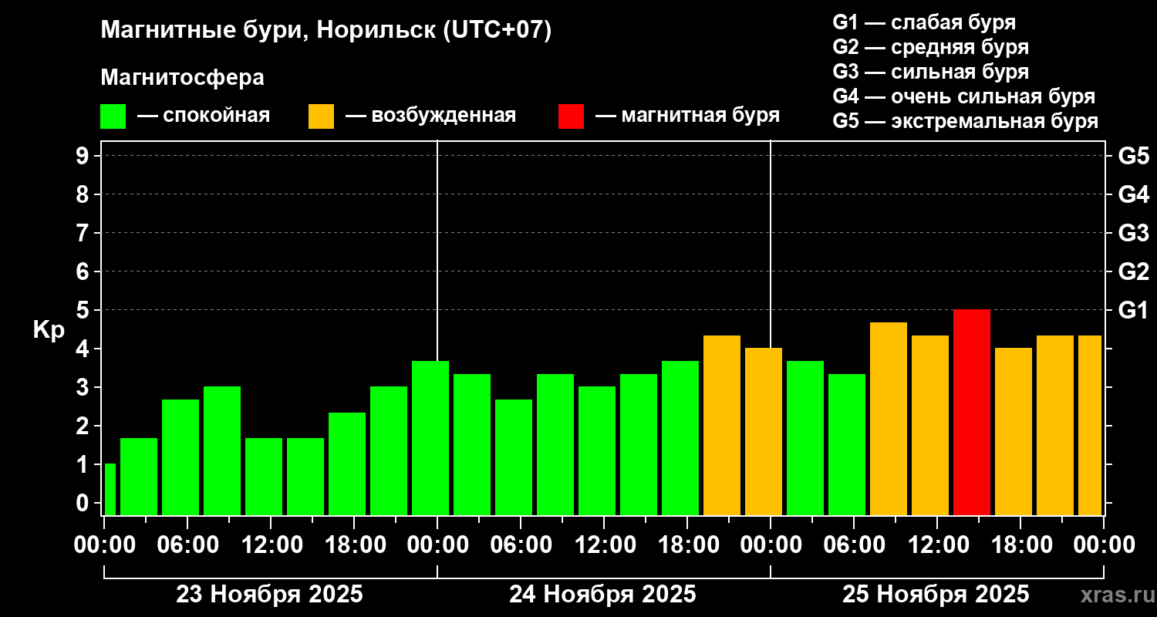The image size is (1157, 617).
Task: Click the green bar crossing midnight into 24 November
Action: pos(430,438)
